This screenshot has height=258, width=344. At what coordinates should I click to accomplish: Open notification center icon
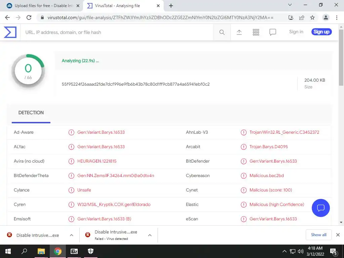pyautogui.click(x=334, y=252)
